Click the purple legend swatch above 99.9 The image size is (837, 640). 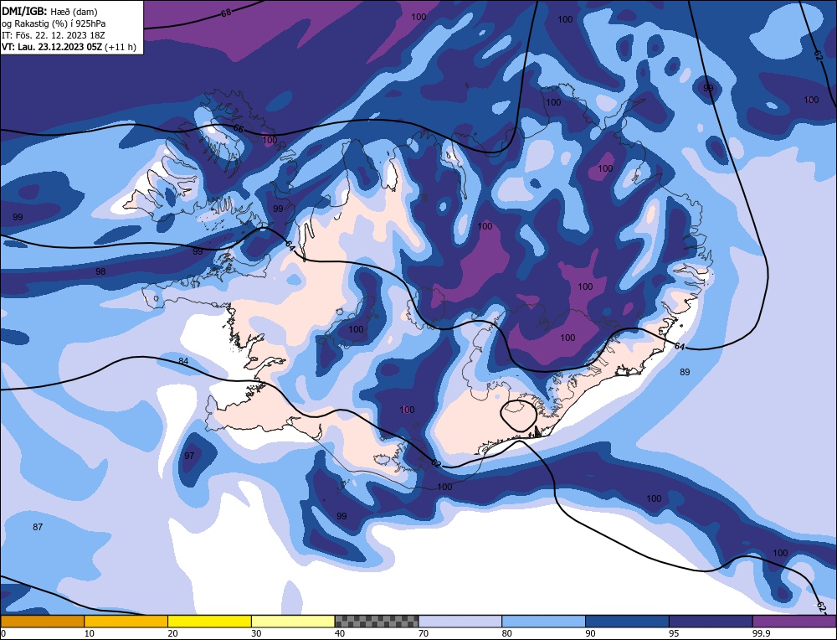click(x=795, y=622)
